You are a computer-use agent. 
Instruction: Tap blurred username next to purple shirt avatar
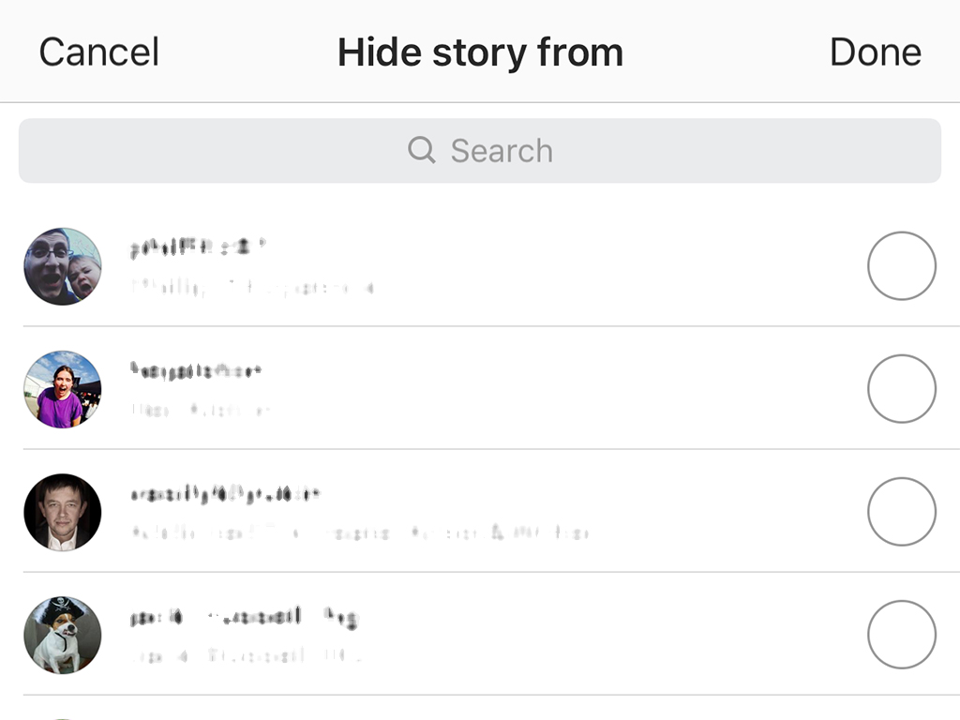click(x=195, y=370)
